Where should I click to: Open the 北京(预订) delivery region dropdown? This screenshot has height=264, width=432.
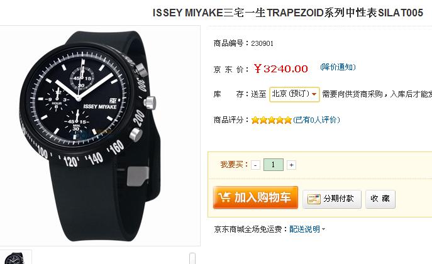coord(294,94)
